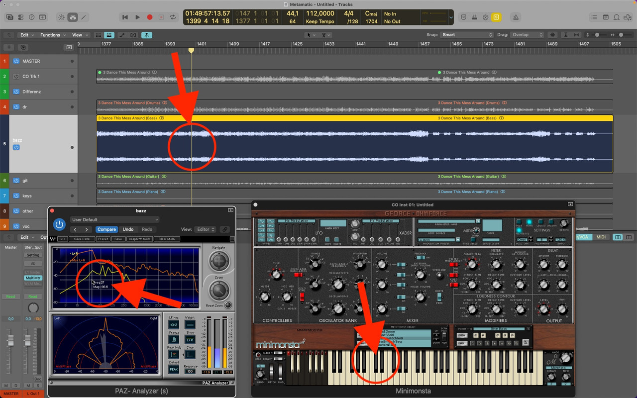Image resolution: width=637 pixels, height=398 pixels.
Task: Toggle the Catch Playhead button
Action: click(x=147, y=35)
